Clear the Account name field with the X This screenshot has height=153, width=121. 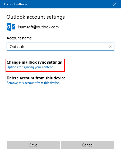[x=110, y=47]
